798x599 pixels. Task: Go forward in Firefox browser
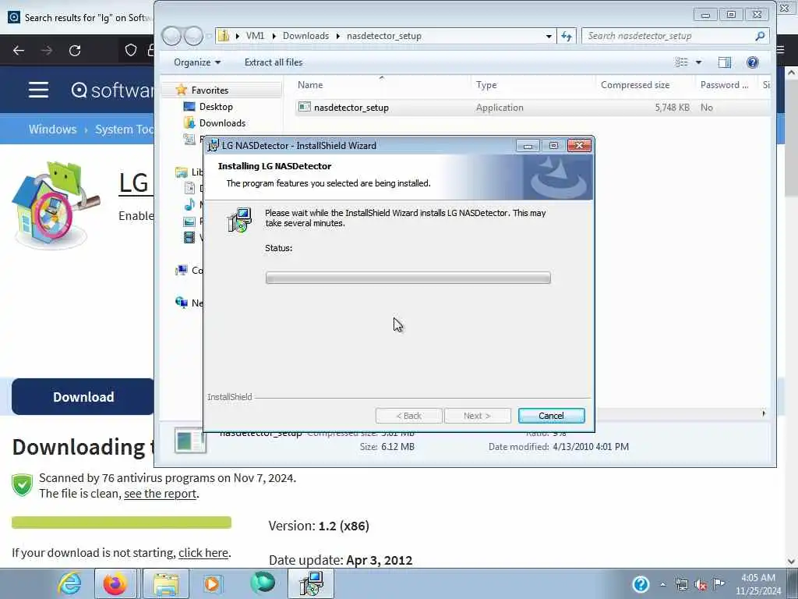(x=46, y=51)
